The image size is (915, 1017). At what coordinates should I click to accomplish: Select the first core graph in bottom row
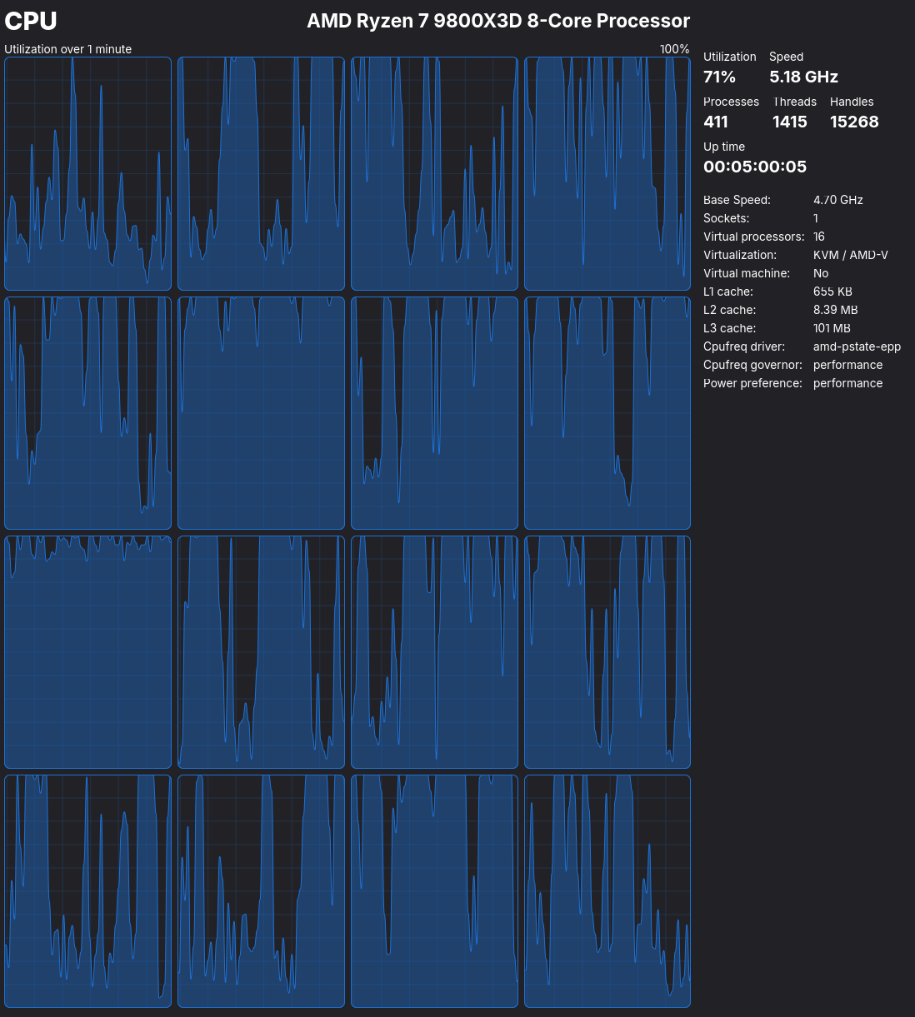87,891
